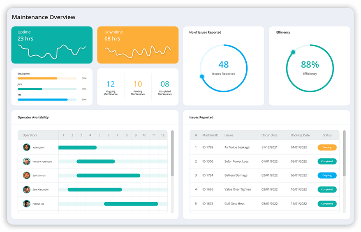Click the Issues Reported ring handle
The width and height of the screenshot is (361, 232).
pyautogui.click(x=202, y=76)
